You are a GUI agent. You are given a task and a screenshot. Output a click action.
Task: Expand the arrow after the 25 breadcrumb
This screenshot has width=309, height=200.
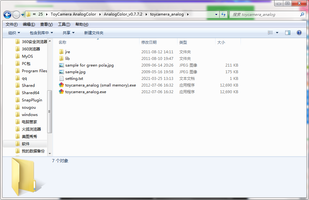coord(47,14)
